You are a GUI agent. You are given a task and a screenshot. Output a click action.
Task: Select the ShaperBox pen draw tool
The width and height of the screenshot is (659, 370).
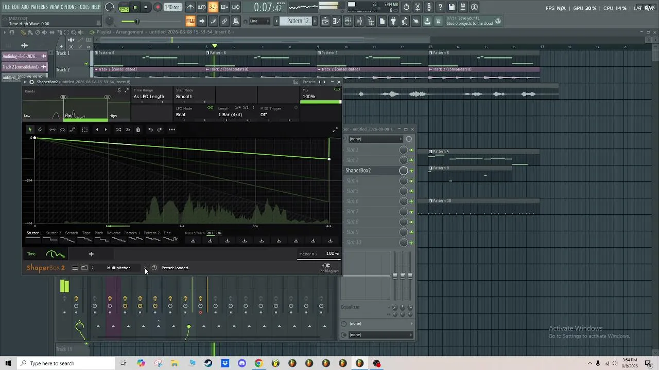(x=40, y=129)
